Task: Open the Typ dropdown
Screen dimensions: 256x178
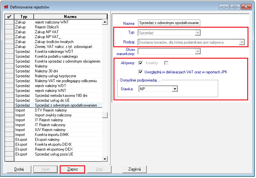Action: click(198, 33)
